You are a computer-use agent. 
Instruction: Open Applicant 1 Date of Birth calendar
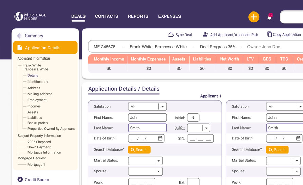coord(160,138)
